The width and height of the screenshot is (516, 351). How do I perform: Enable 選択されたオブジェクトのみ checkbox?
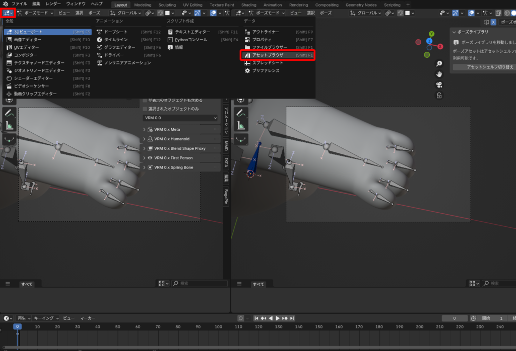145,109
